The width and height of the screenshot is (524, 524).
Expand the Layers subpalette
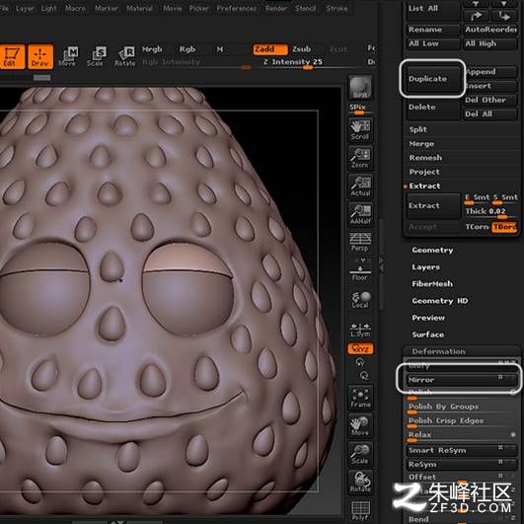[x=425, y=267]
